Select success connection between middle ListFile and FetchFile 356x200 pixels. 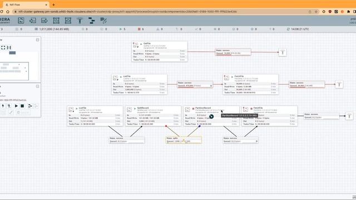[195, 84]
